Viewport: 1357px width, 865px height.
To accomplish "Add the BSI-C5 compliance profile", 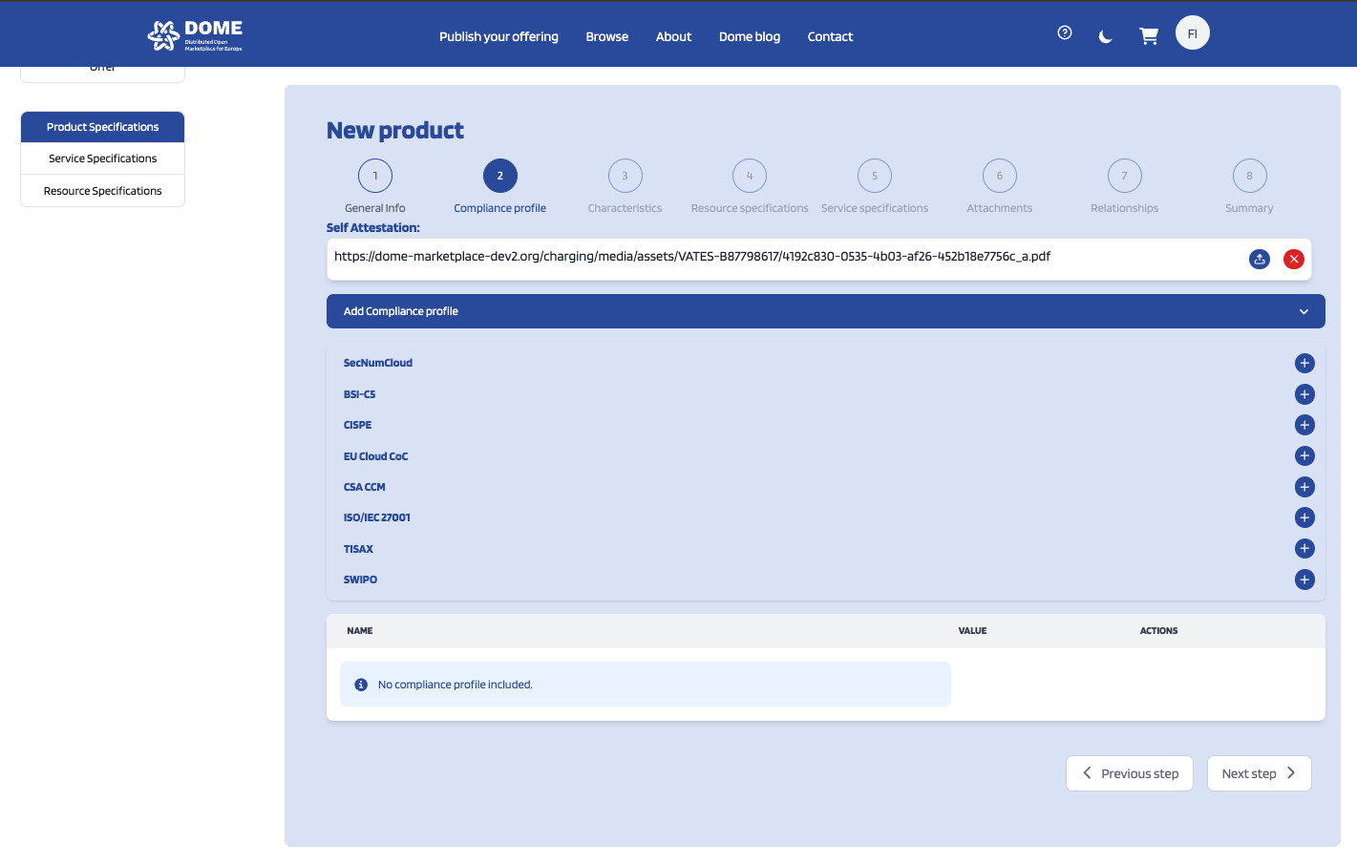I will pos(1304,394).
